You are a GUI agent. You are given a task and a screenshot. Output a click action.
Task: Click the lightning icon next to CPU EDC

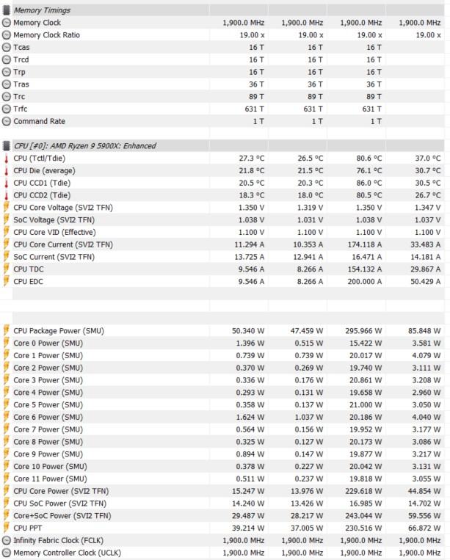7,281
